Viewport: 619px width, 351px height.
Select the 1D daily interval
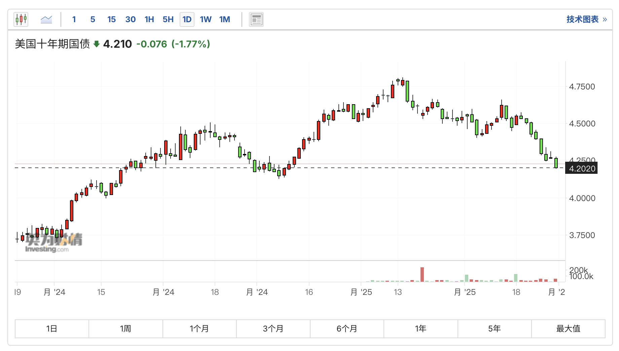[187, 19]
